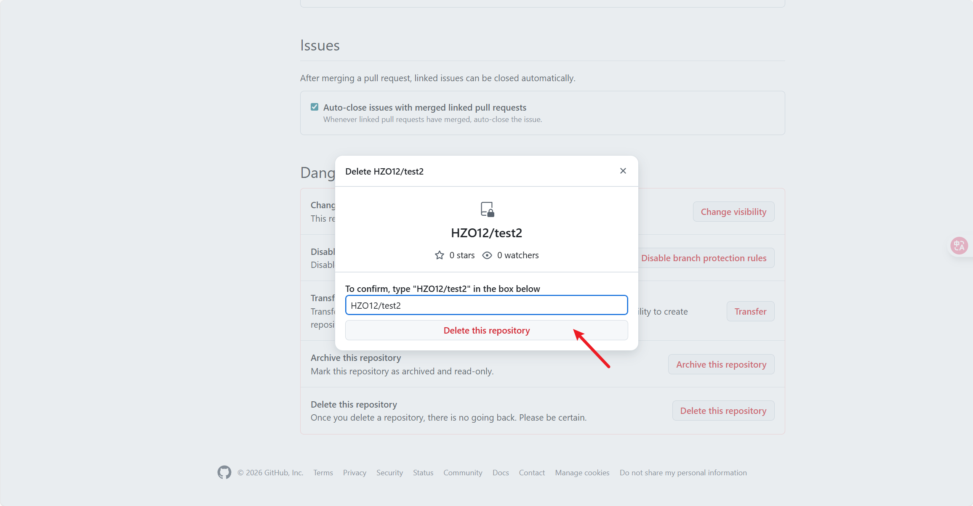Click Archive this repository button
Viewport: 973px width, 506px height.
click(x=721, y=365)
